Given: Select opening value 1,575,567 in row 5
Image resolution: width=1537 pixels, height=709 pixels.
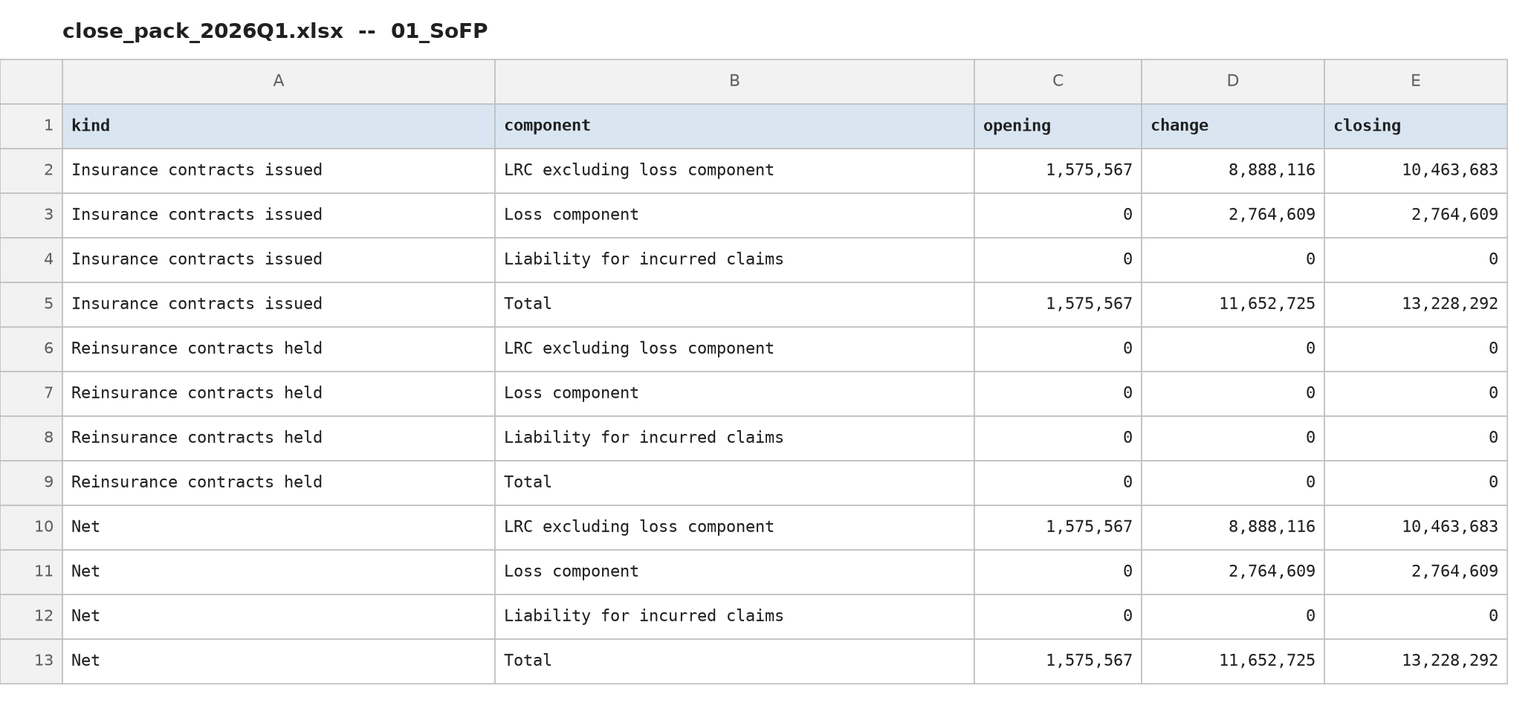Looking at the screenshot, I should (x=1058, y=305).
